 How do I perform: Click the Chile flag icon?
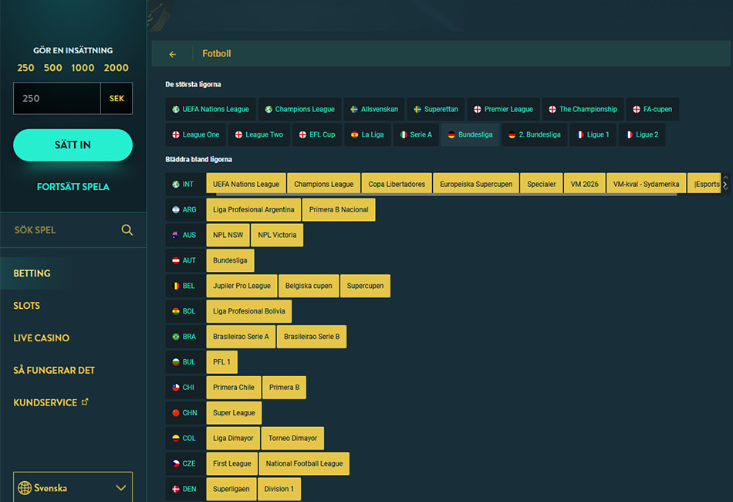click(176, 388)
